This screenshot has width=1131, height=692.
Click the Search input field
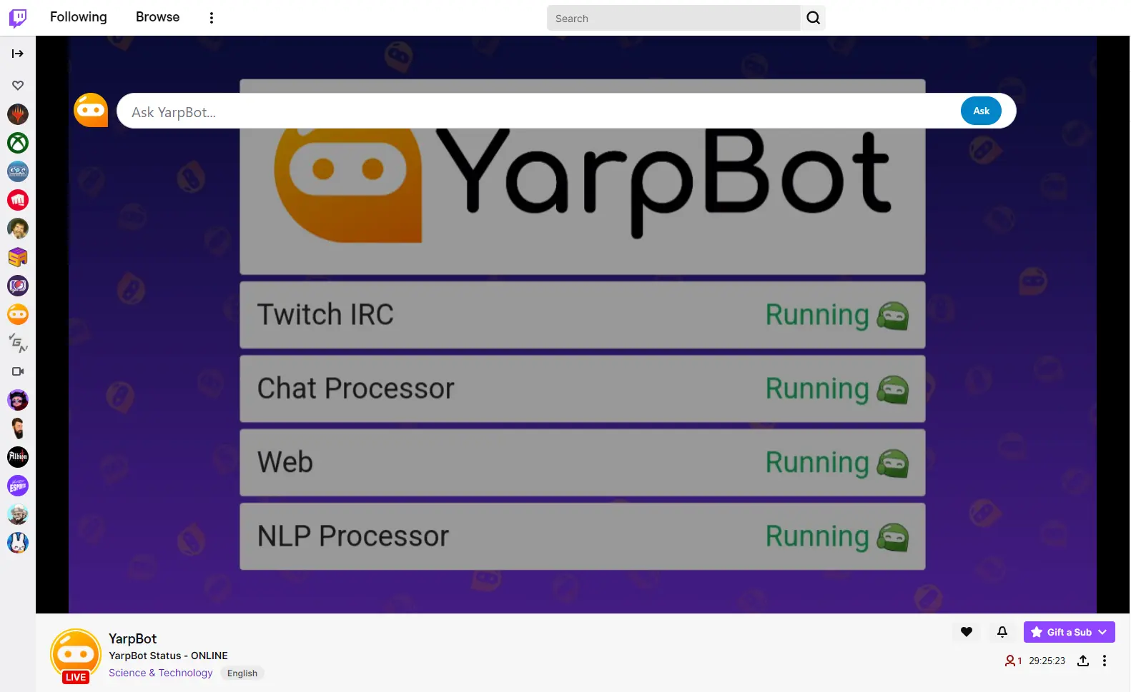click(672, 19)
